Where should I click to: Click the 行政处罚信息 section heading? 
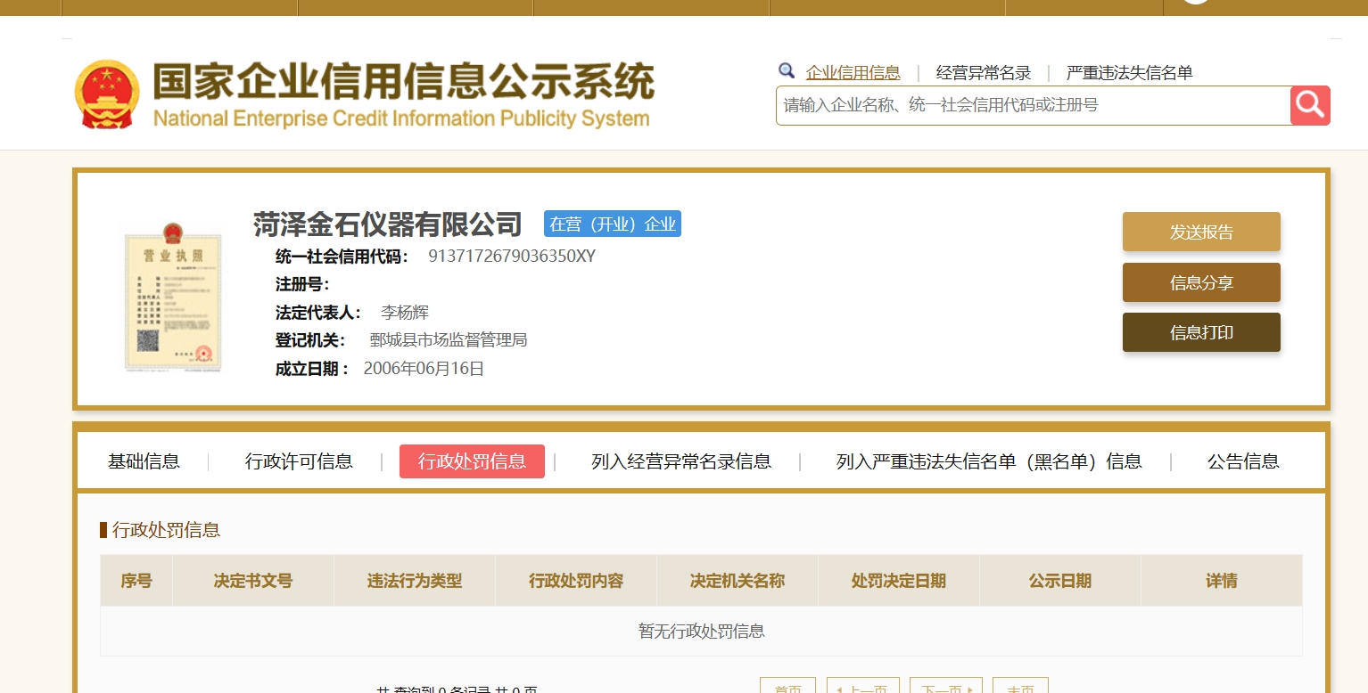coord(166,530)
